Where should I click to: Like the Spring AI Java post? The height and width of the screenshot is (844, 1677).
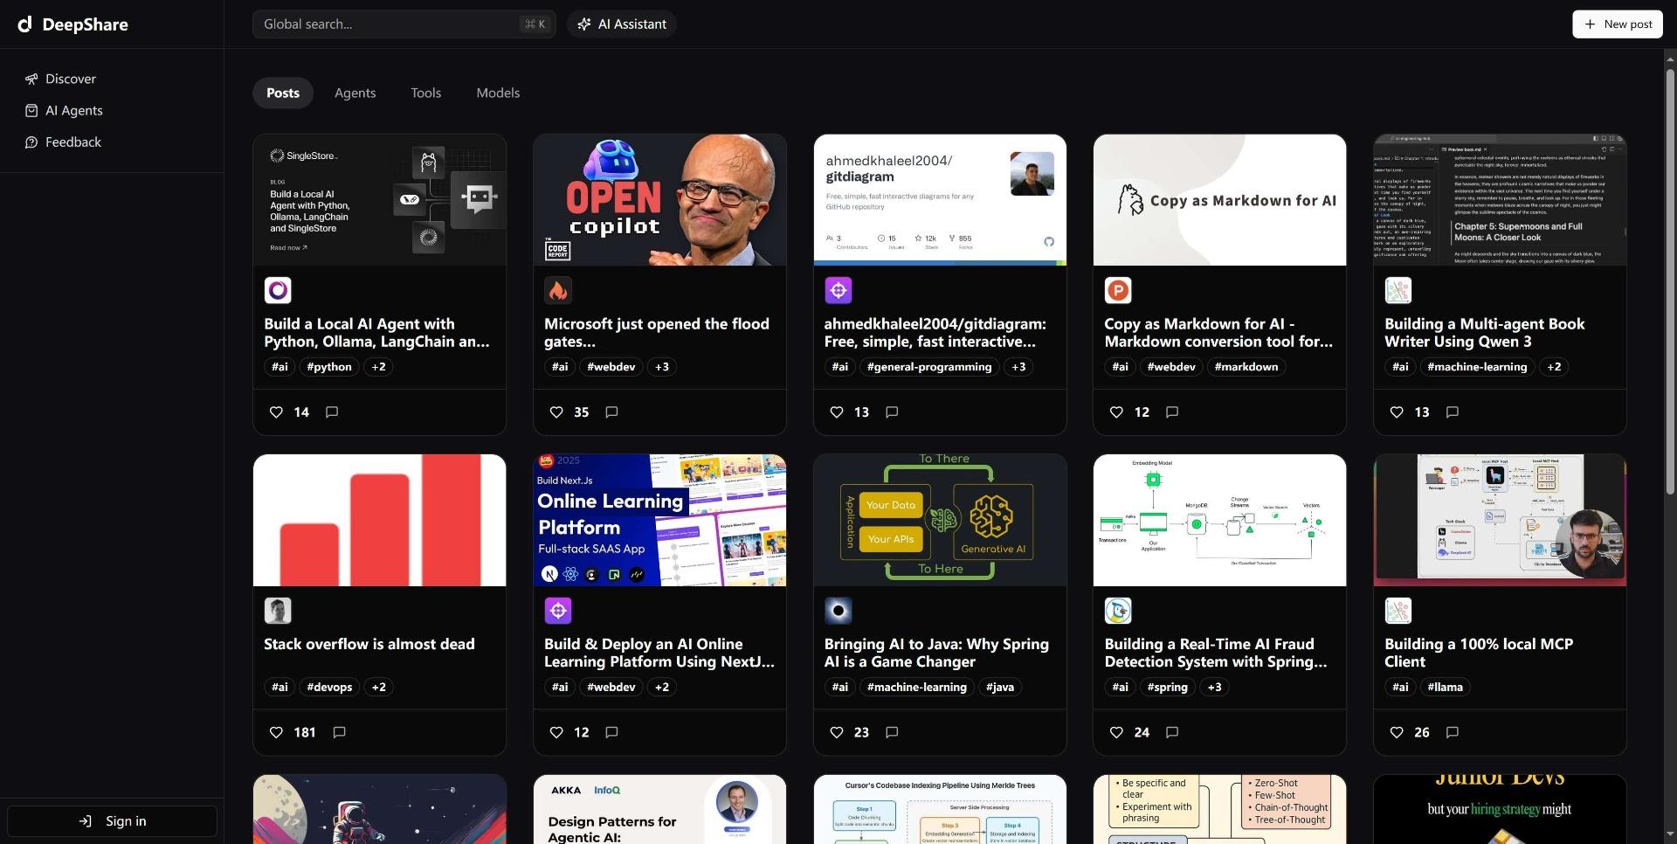[x=837, y=732]
